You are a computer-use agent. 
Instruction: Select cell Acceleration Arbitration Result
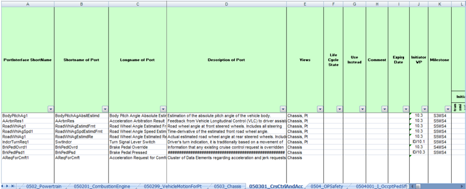(x=138, y=120)
